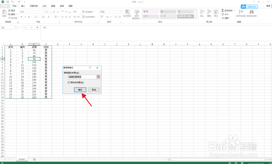Open the Font group dialog launcher
272x164 pixels.
[59, 22]
